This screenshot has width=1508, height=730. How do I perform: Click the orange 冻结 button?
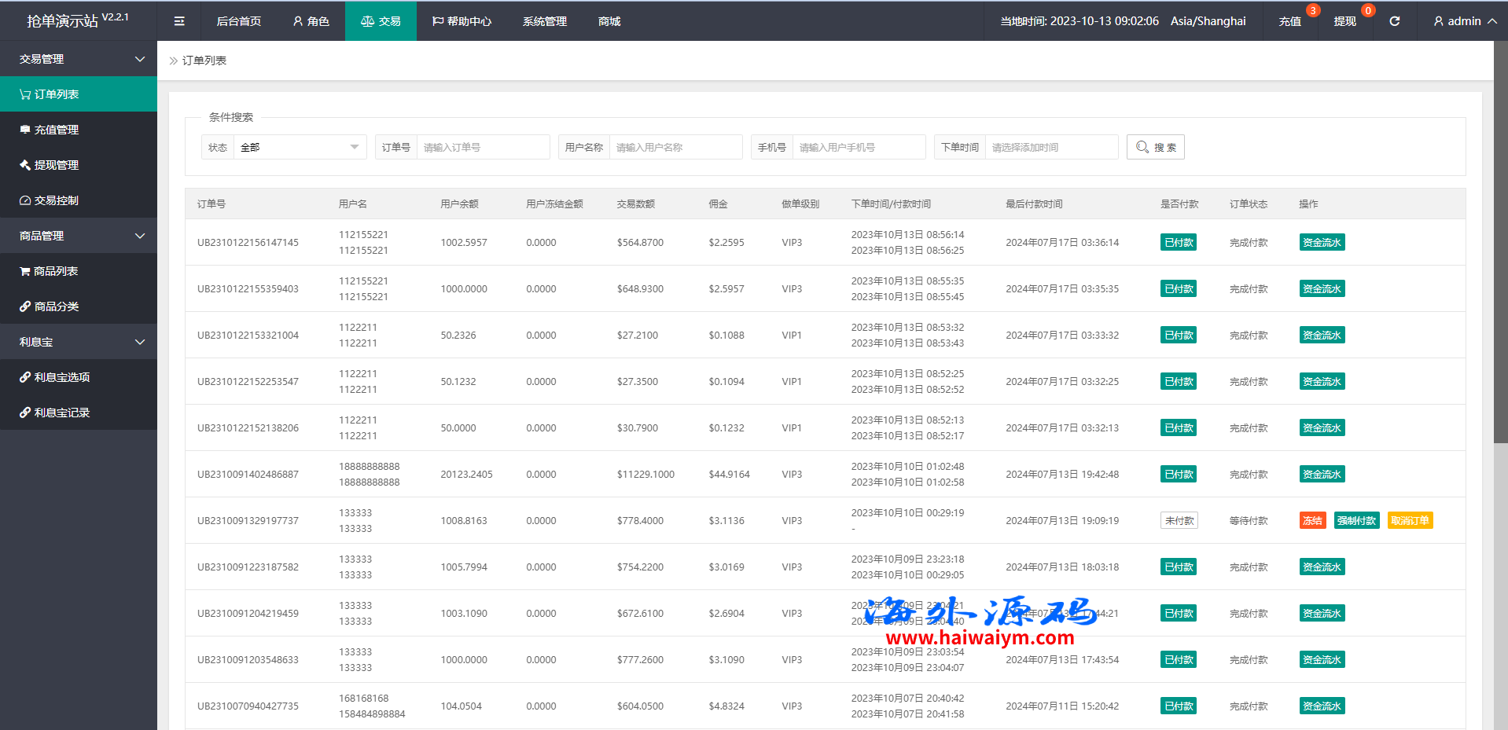[1312, 520]
